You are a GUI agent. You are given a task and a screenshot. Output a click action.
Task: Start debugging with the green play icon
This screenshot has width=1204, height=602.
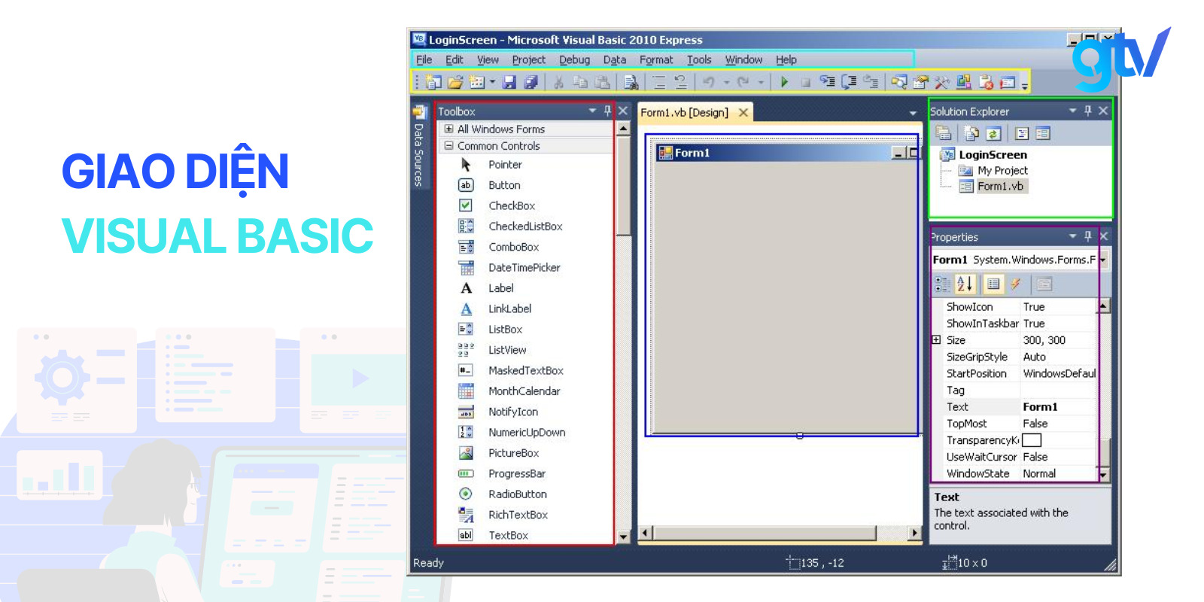pos(784,82)
